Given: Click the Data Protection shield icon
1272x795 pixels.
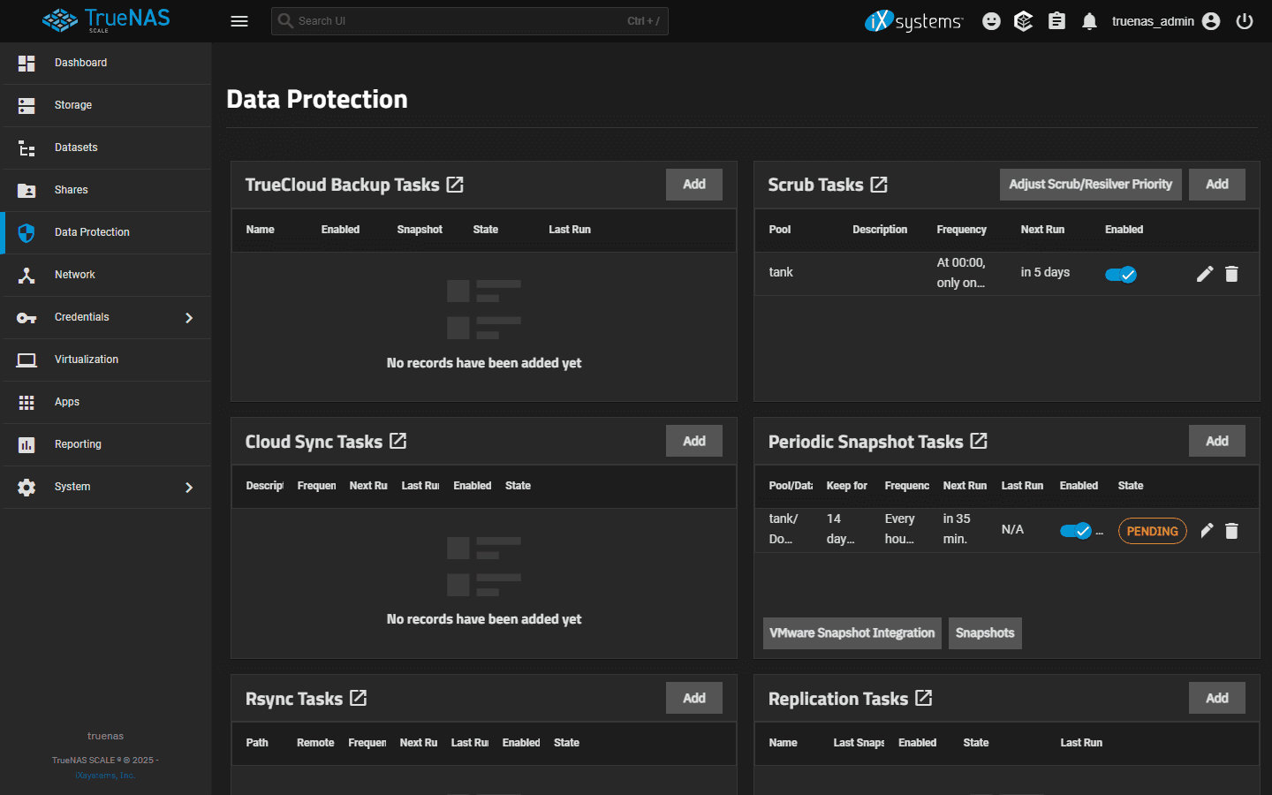Looking at the screenshot, I should coord(26,232).
